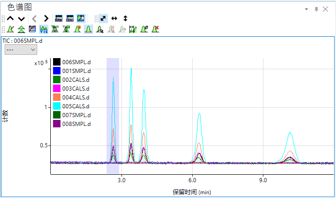Click the down chevron arrow in toolbar
Image resolution: width=336 pixels, height=198 pixels.
click(x=21, y=19)
